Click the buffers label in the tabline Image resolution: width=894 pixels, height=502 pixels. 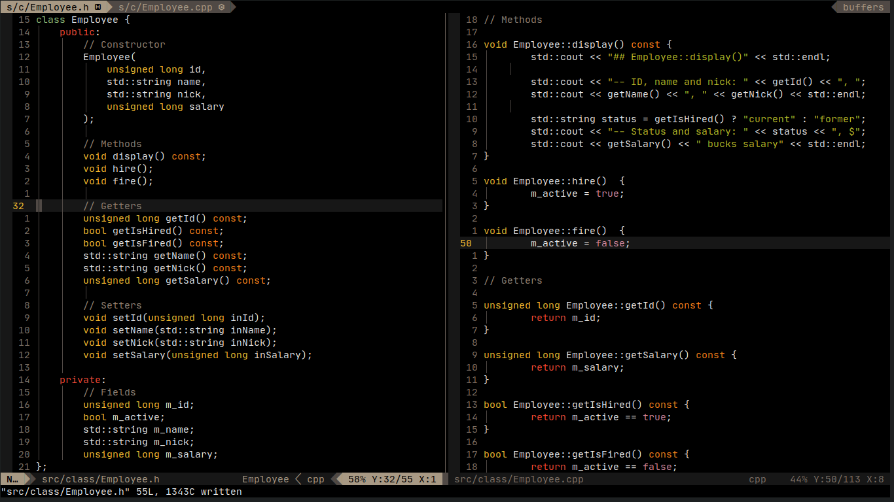click(863, 7)
